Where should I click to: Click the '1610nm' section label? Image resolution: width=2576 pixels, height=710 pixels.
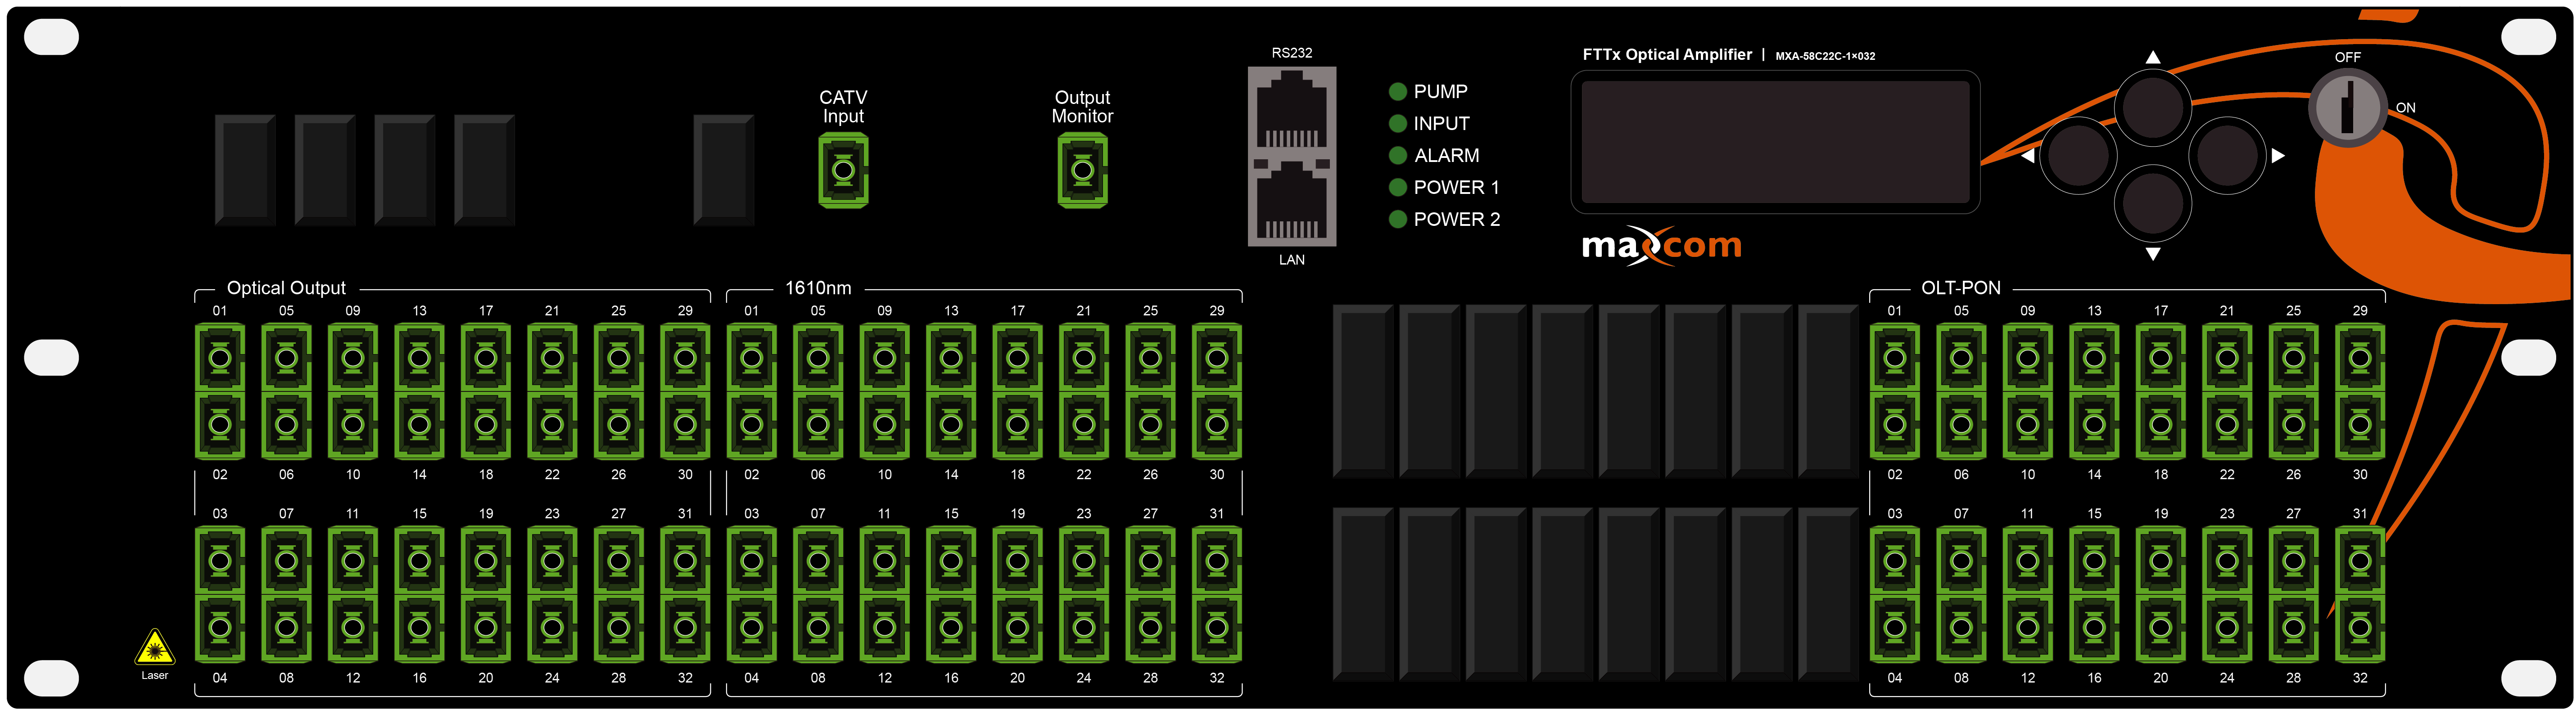pyautogui.click(x=818, y=288)
